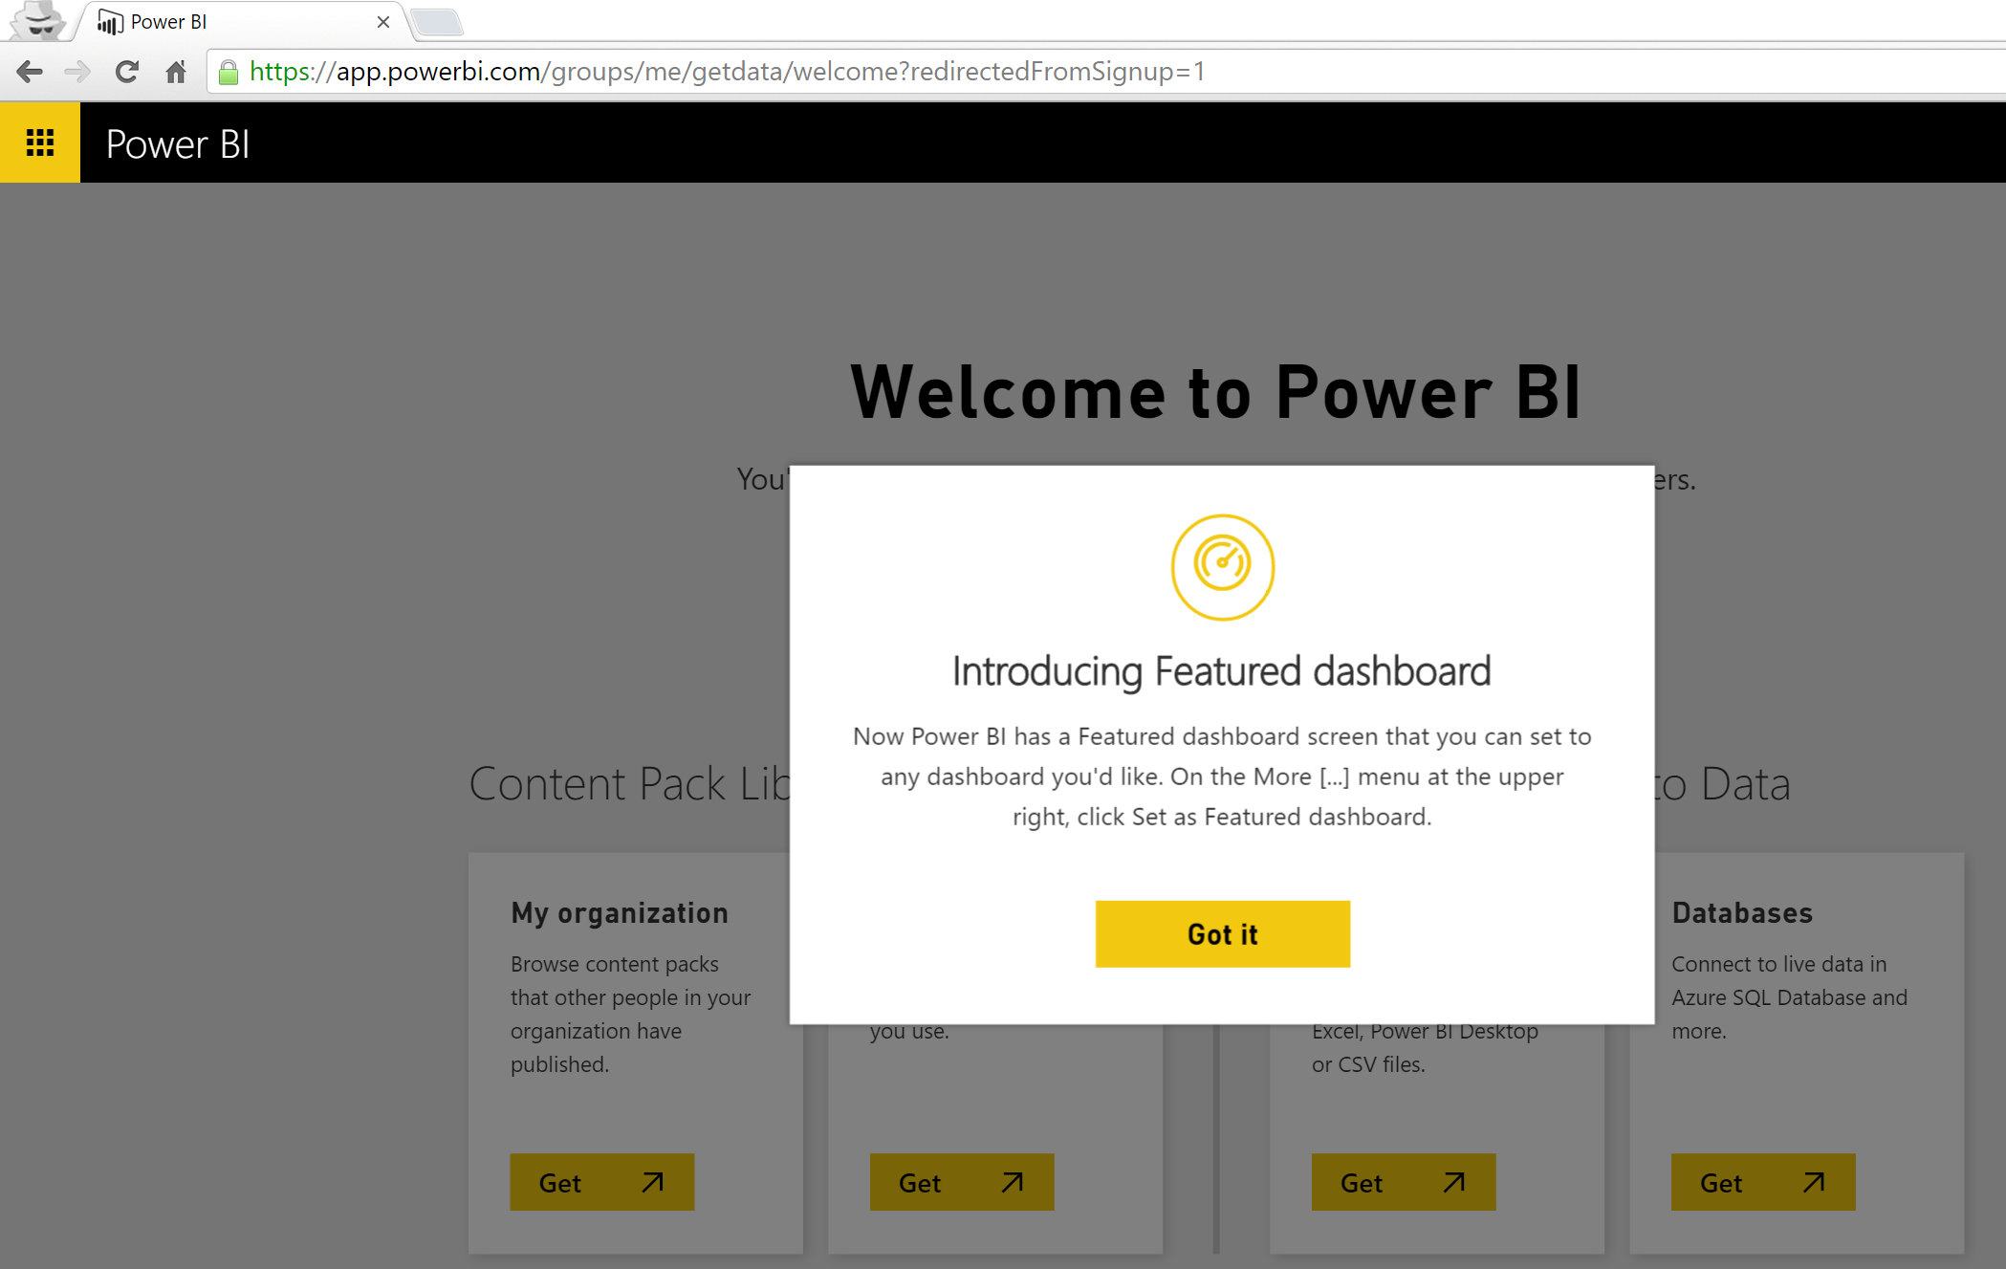
Task: Open the app launcher waffle icon
Action: [39, 142]
